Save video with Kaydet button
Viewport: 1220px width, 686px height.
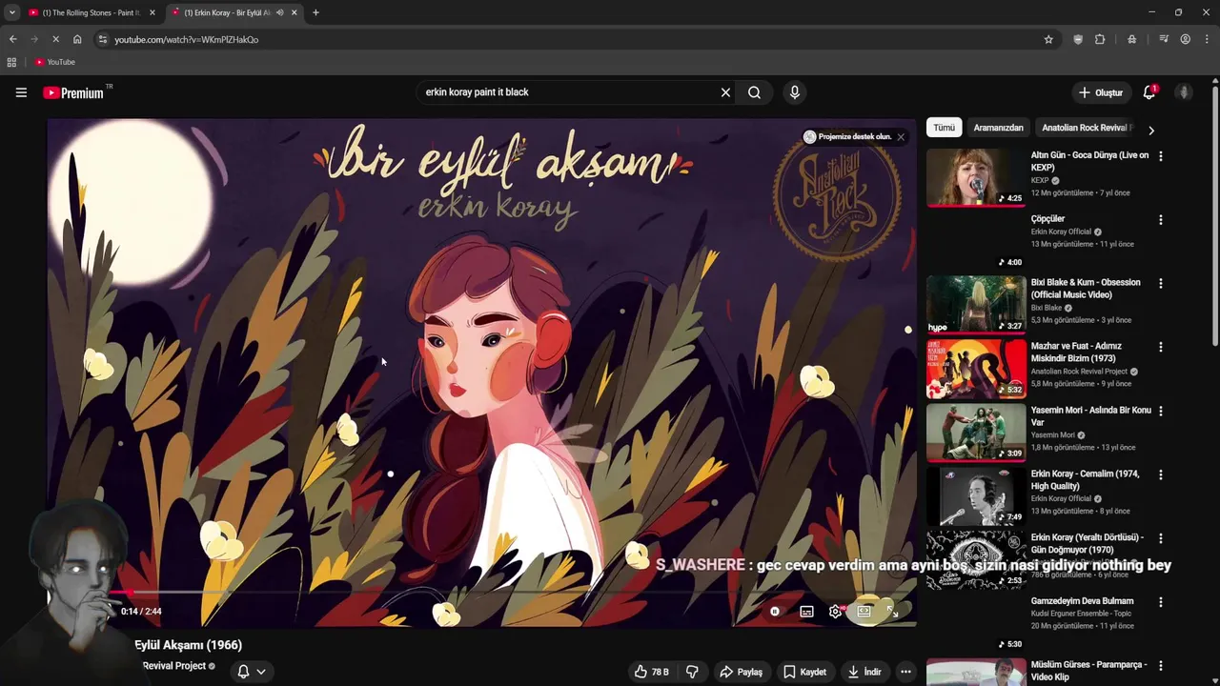[804, 672]
